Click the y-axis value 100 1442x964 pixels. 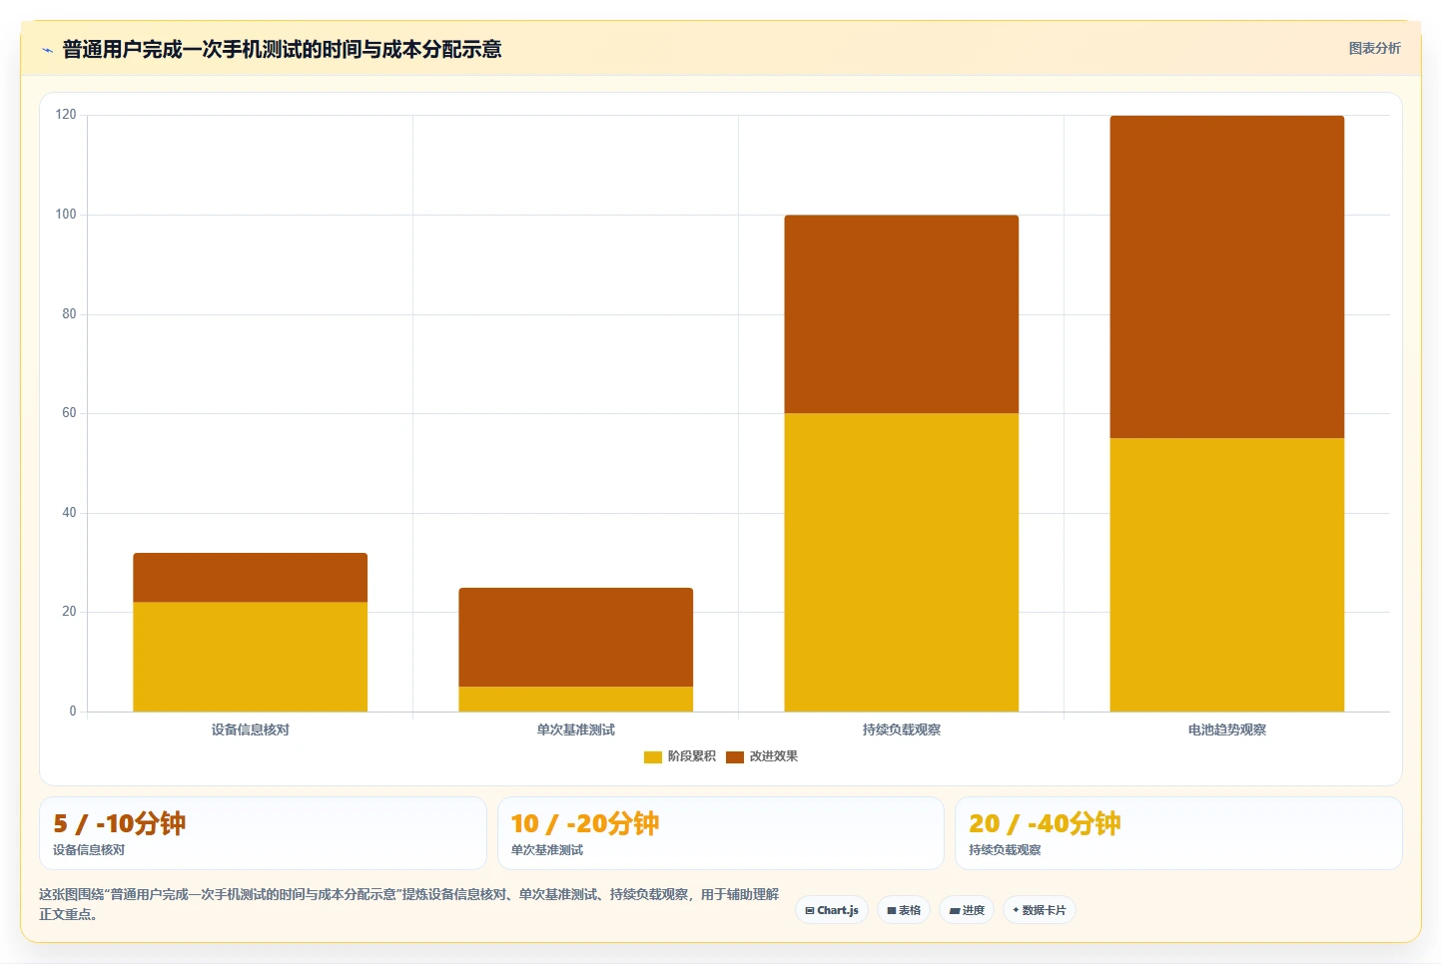tap(66, 215)
